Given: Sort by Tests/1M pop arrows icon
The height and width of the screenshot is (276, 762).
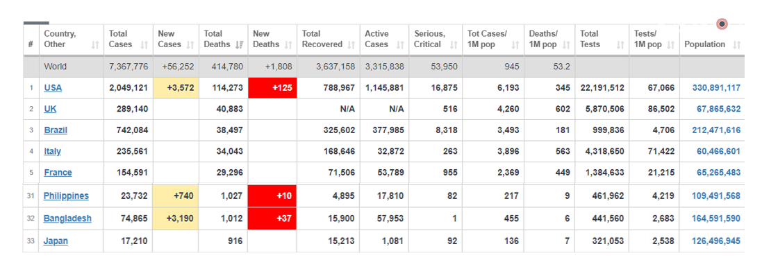Looking at the screenshot, I should pos(670,45).
